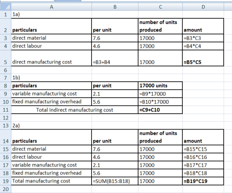232x193 pixels.
Task: Click value 5.6 in cell B18
Action: 115,173
